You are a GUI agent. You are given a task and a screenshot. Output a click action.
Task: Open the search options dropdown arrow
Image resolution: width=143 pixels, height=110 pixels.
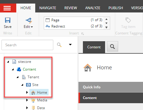(70, 45)
